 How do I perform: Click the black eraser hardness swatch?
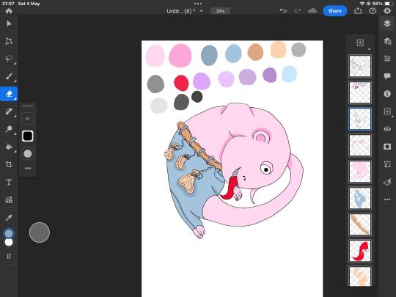[28, 136]
